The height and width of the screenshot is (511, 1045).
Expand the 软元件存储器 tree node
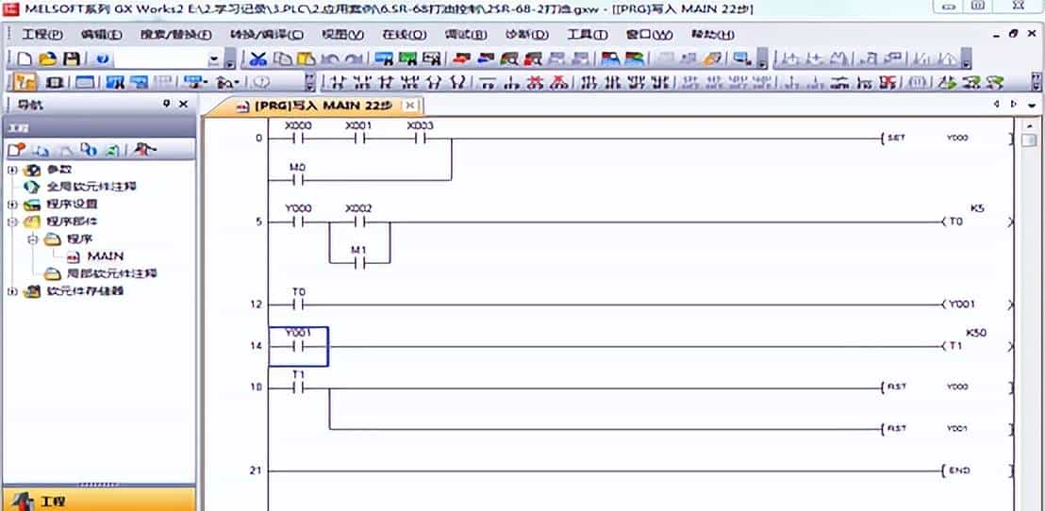pos(12,291)
